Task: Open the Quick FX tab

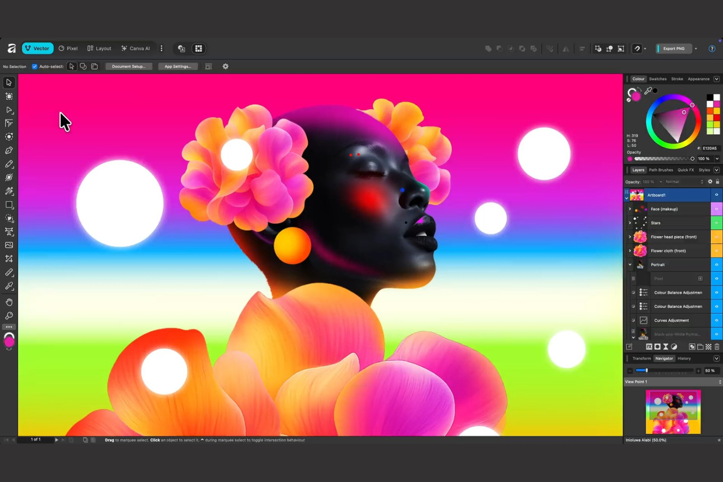Action: click(685, 170)
